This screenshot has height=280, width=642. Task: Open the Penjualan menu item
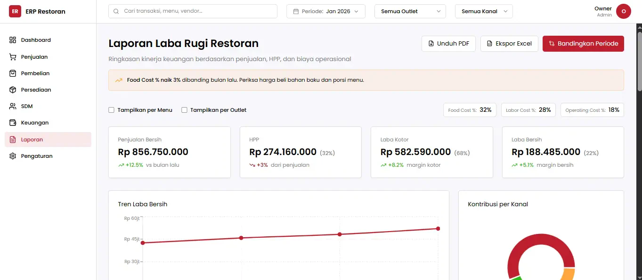48,57
